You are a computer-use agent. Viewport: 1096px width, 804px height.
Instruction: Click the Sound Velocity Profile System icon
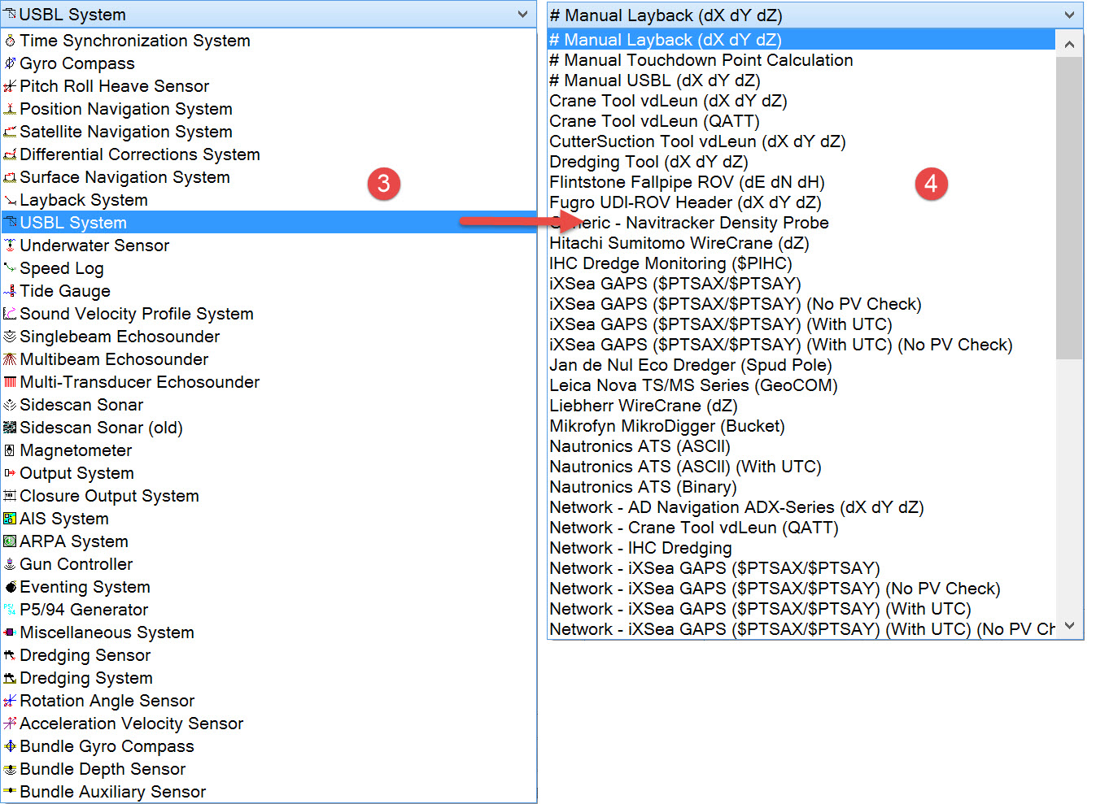(10, 314)
